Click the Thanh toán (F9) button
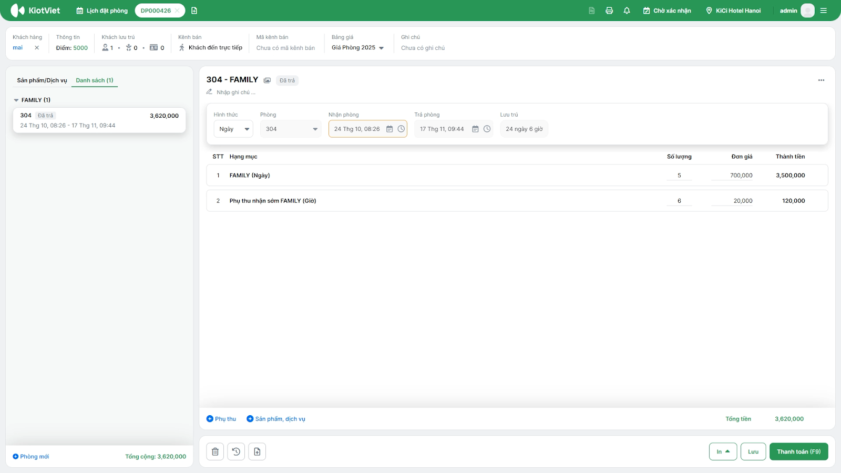841x473 pixels. (798, 451)
